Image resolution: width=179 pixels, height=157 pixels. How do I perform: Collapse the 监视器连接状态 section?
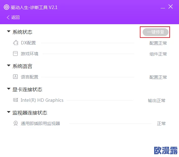tap(9, 112)
